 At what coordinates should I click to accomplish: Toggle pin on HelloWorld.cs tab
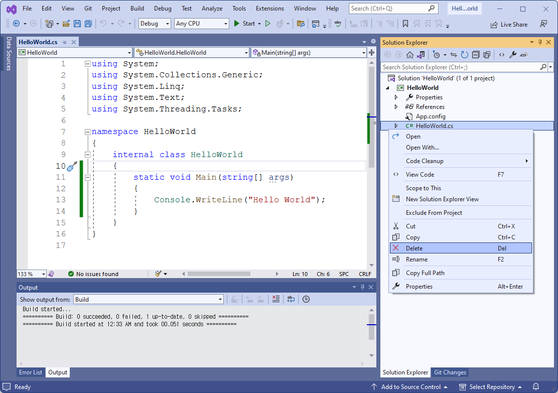[64, 42]
